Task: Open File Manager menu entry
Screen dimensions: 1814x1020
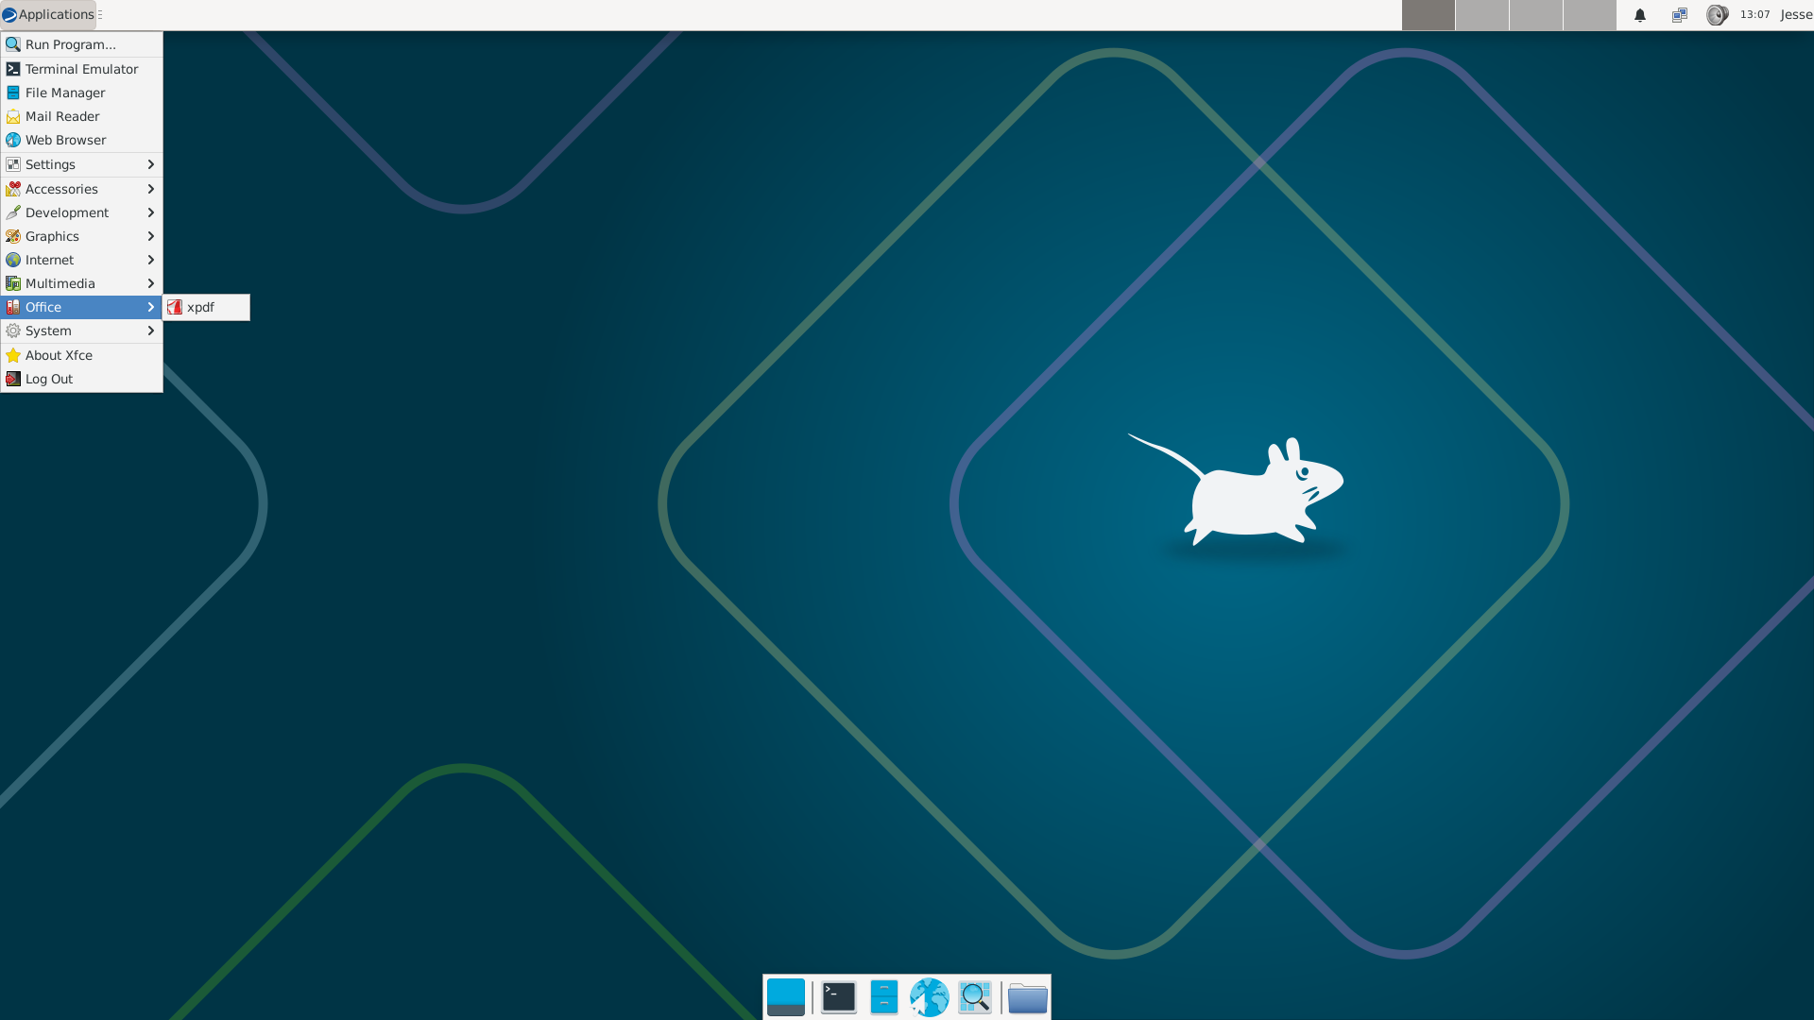Action: 81,93
